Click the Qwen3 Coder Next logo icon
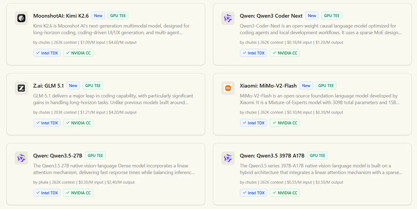The height and width of the screenshot is (209, 417). click(x=228, y=18)
